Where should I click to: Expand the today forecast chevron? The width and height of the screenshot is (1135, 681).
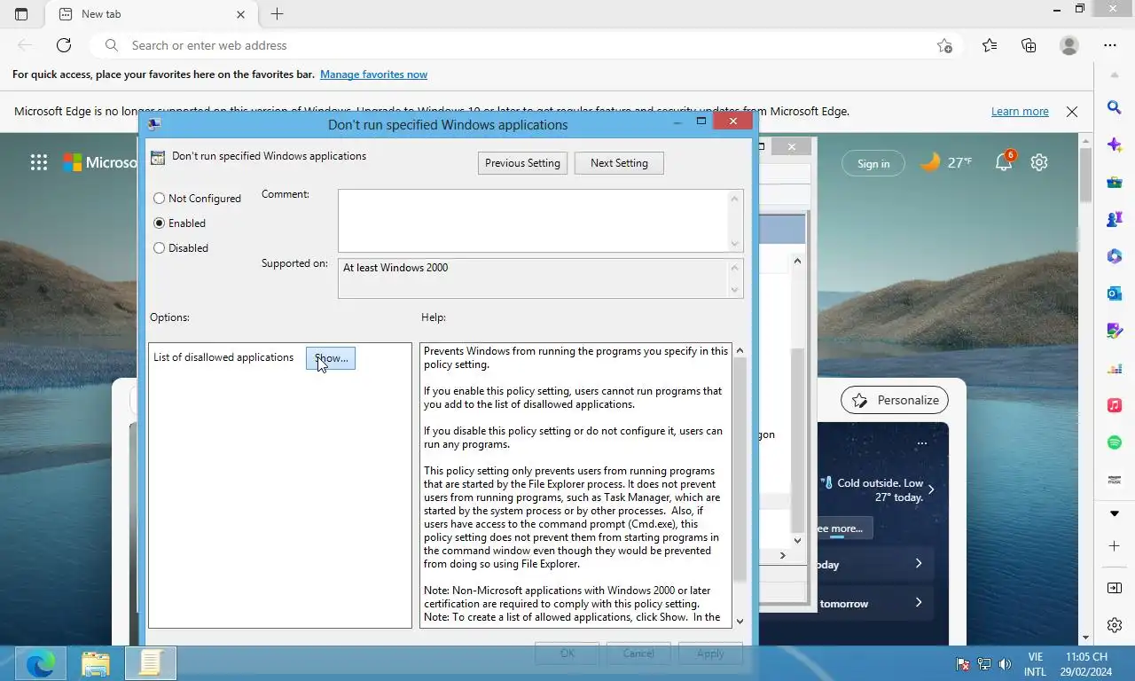click(x=918, y=564)
